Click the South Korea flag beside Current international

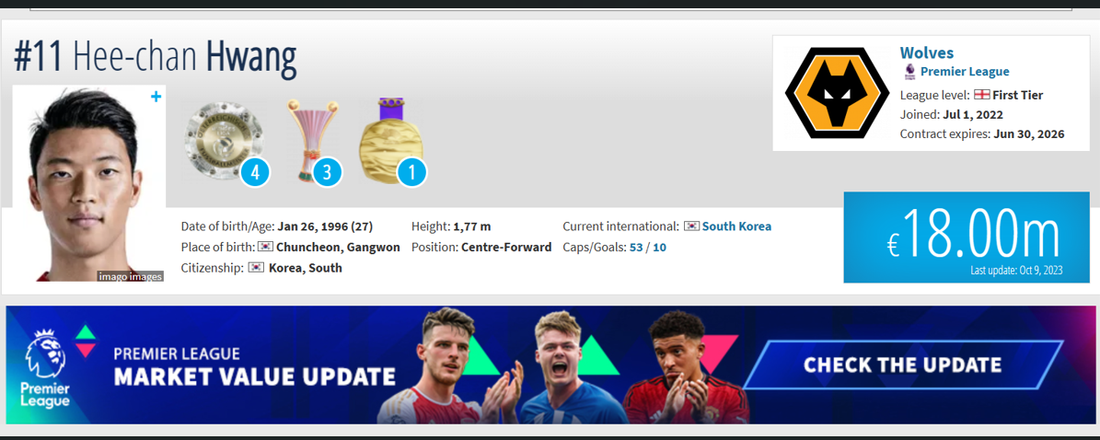click(x=691, y=226)
